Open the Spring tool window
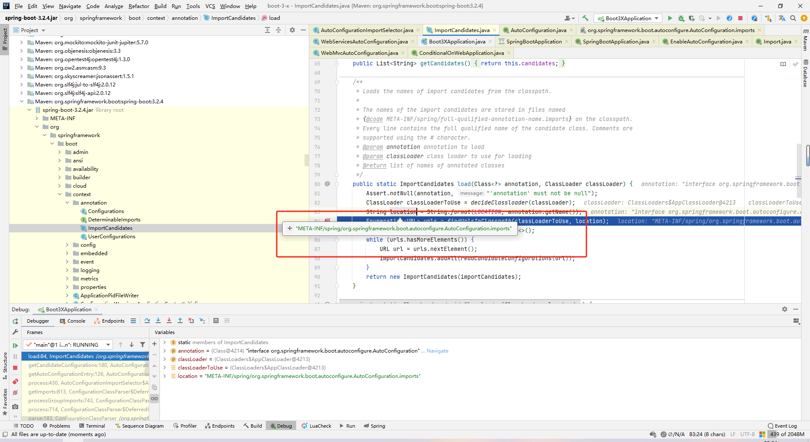This screenshot has width=810, height=442. 374,426
